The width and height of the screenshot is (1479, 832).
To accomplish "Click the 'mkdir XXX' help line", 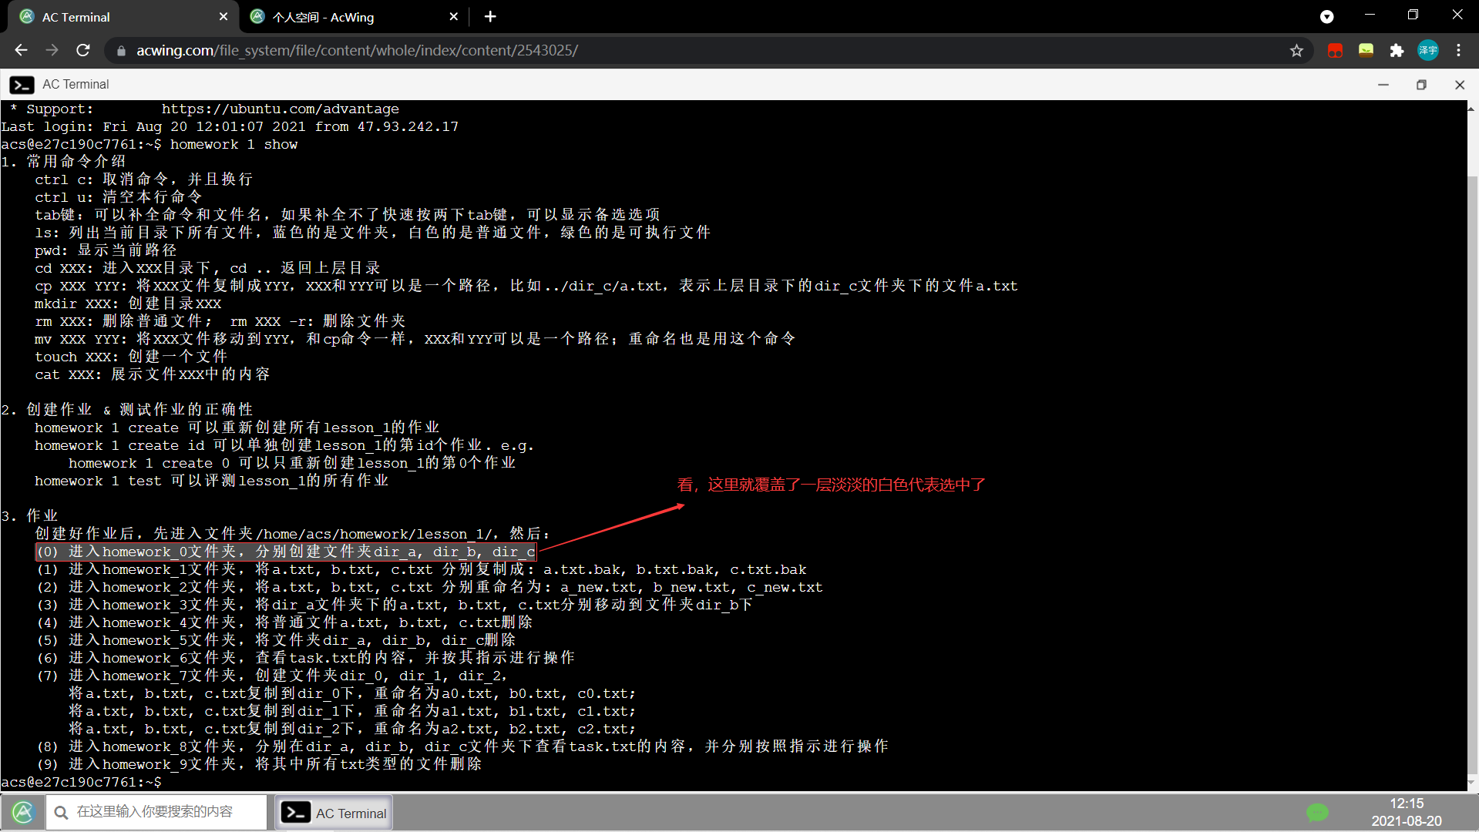I will pyautogui.click(x=128, y=304).
